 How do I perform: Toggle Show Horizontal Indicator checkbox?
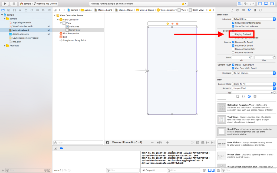[233, 23]
